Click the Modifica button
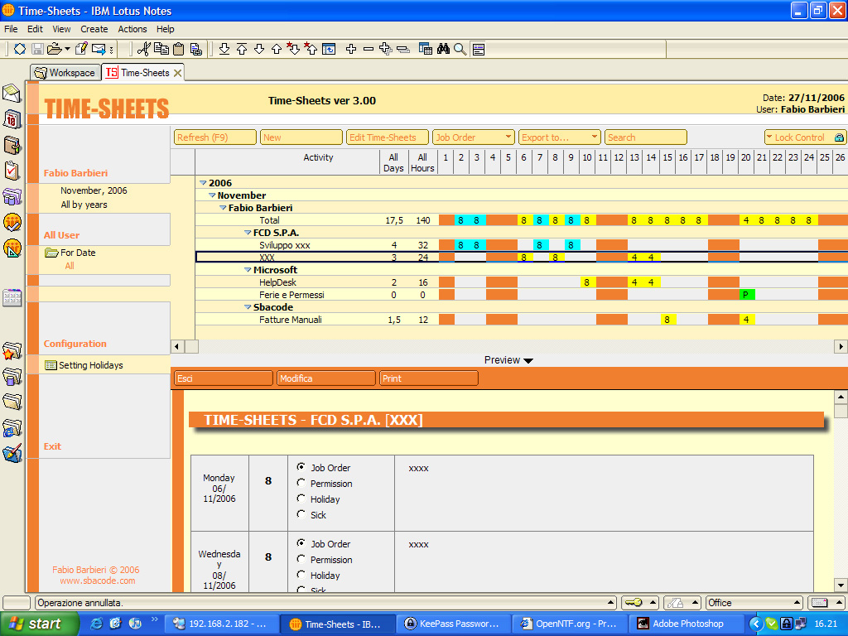Image resolution: width=848 pixels, height=636 pixels. coord(326,378)
